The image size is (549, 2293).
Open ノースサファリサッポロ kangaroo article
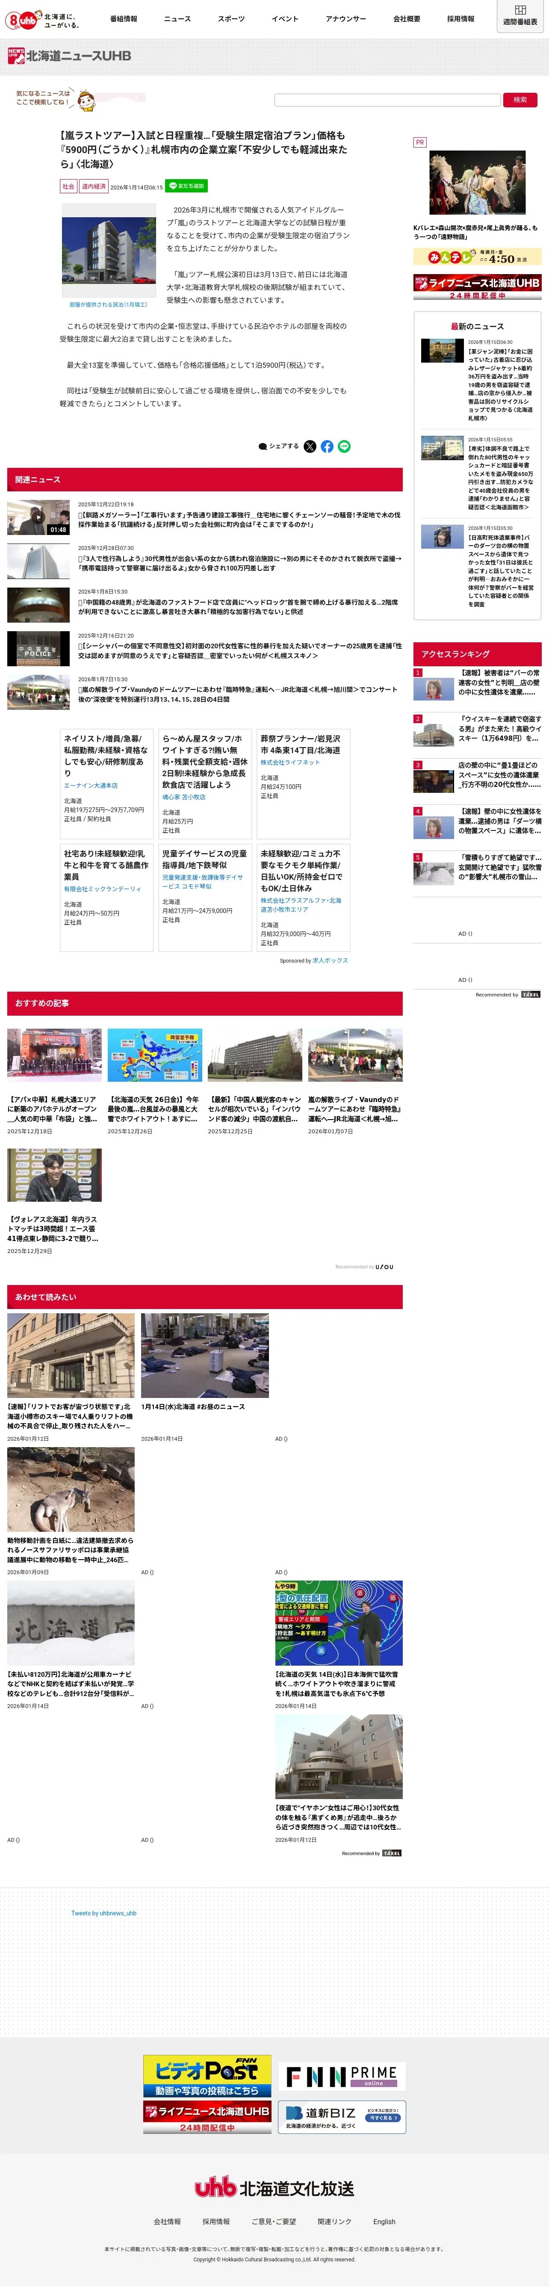71,1510
